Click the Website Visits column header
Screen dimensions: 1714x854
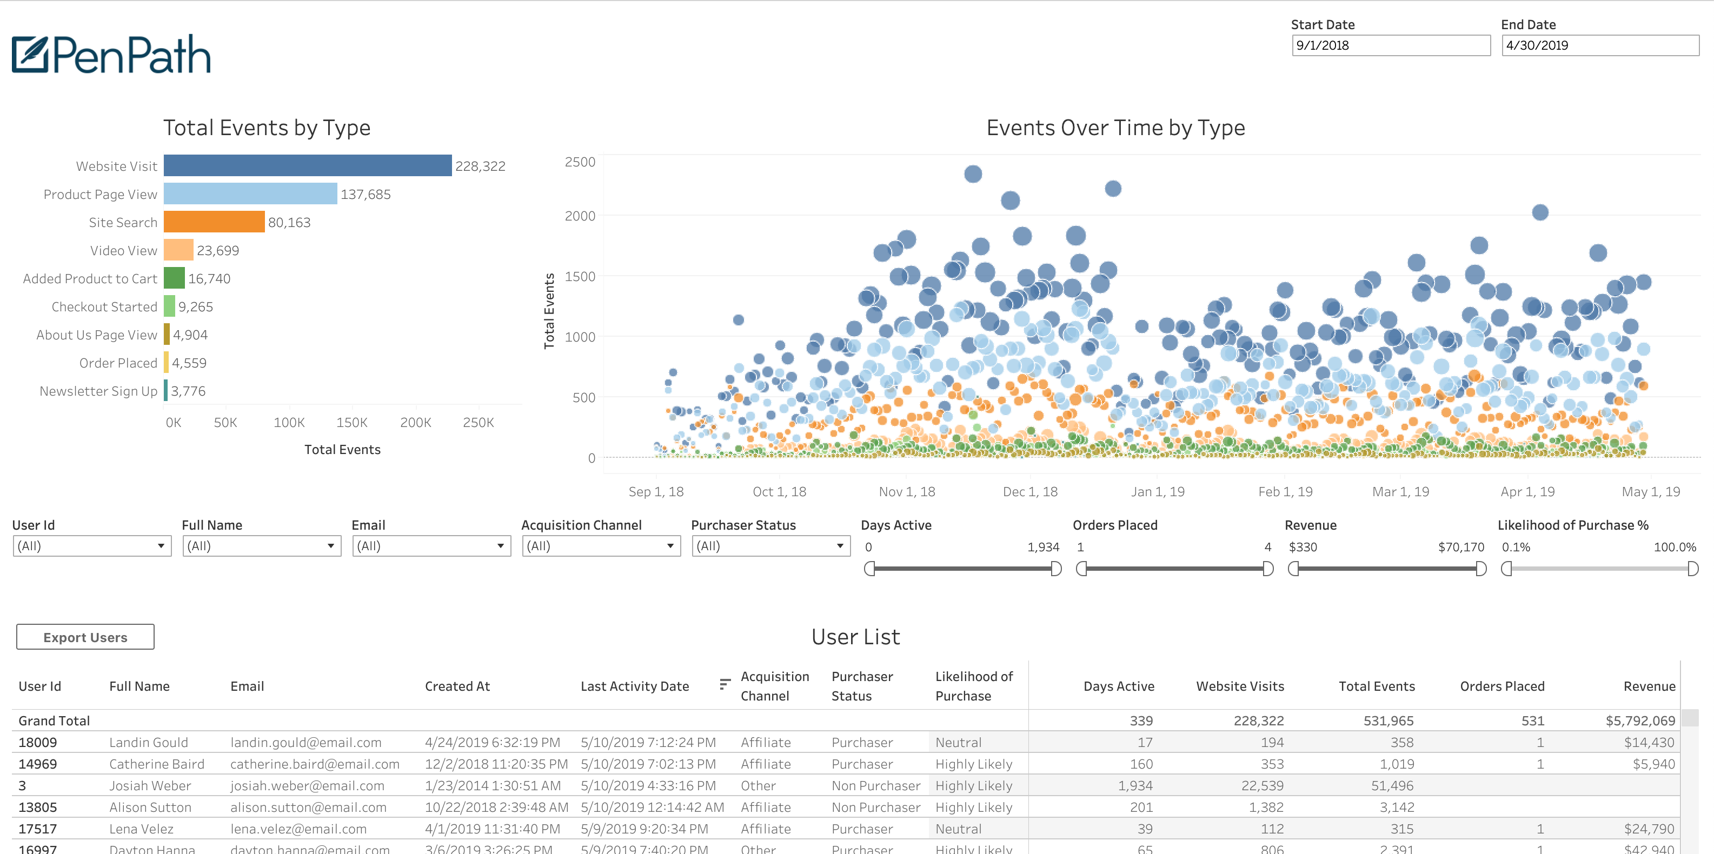(x=1240, y=686)
